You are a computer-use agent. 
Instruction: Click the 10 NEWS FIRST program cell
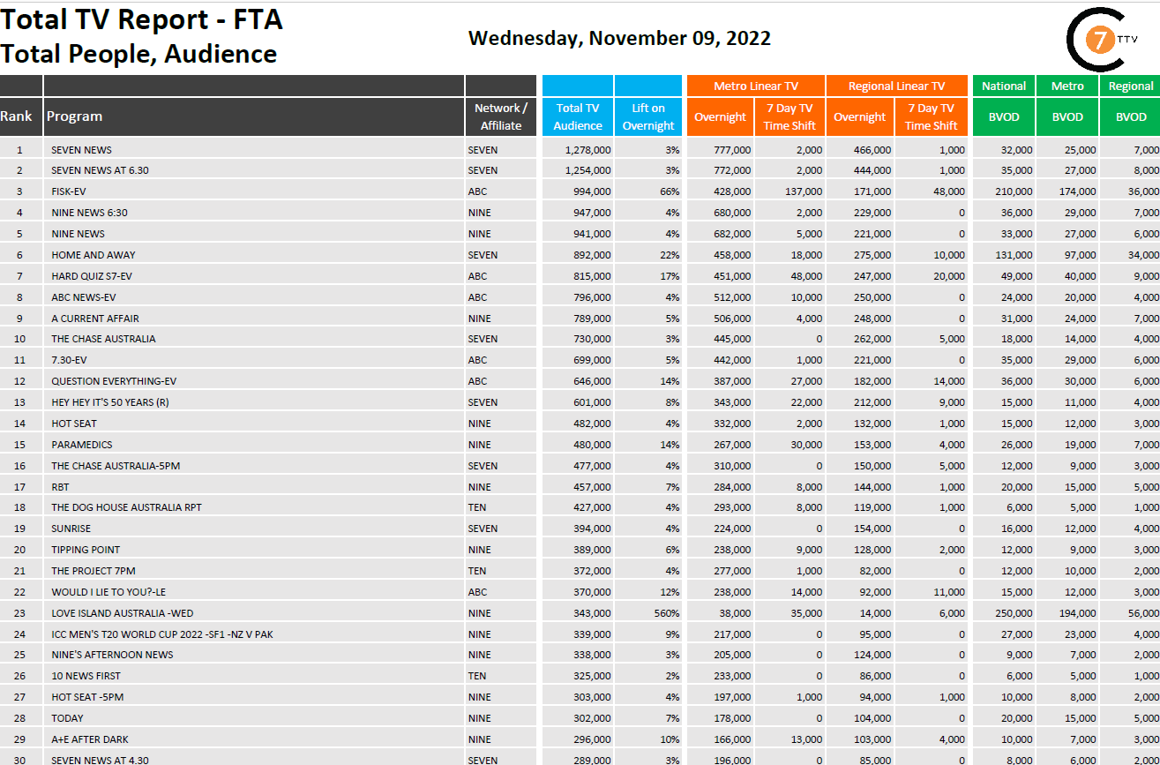pyautogui.click(x=86, y=676)
